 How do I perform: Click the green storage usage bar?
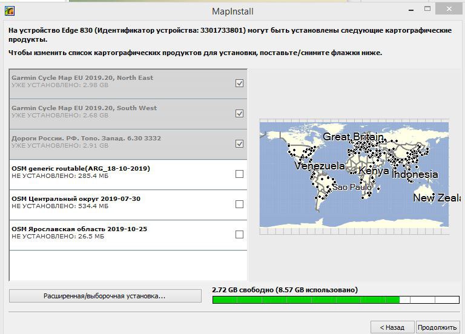(x=336, y=300)
